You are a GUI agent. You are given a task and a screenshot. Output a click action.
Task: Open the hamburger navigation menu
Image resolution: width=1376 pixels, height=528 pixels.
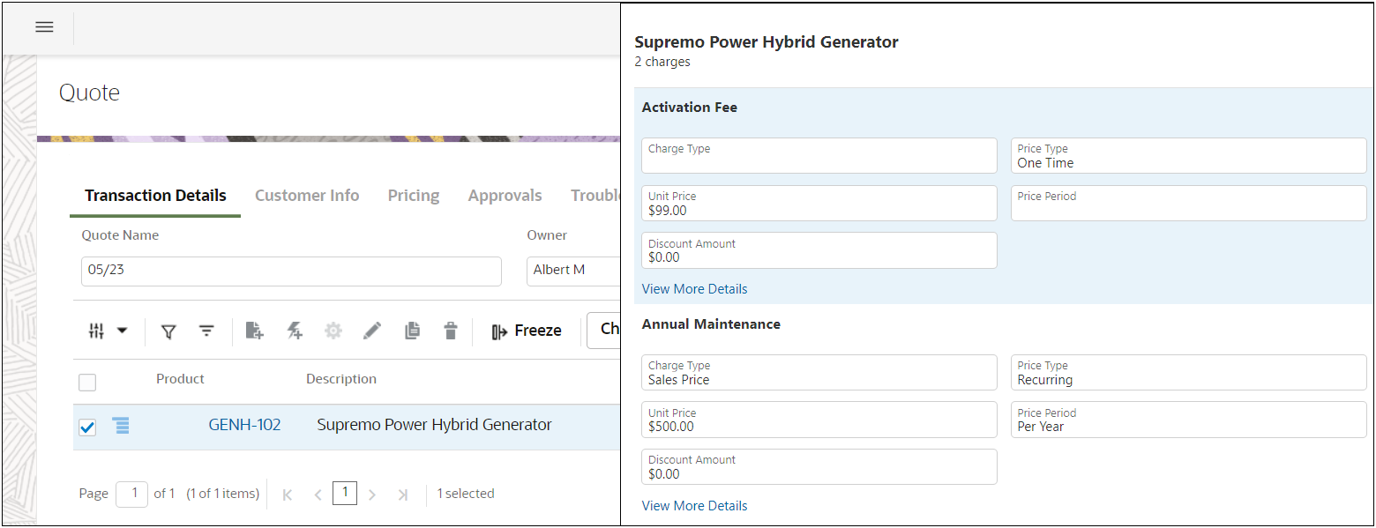[x=44, y=27]
